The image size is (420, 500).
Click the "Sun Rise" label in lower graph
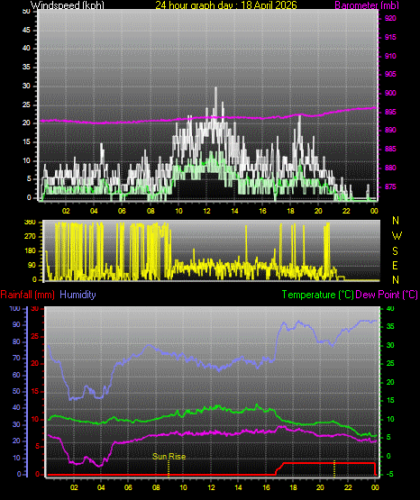click(x=169, y=457)
